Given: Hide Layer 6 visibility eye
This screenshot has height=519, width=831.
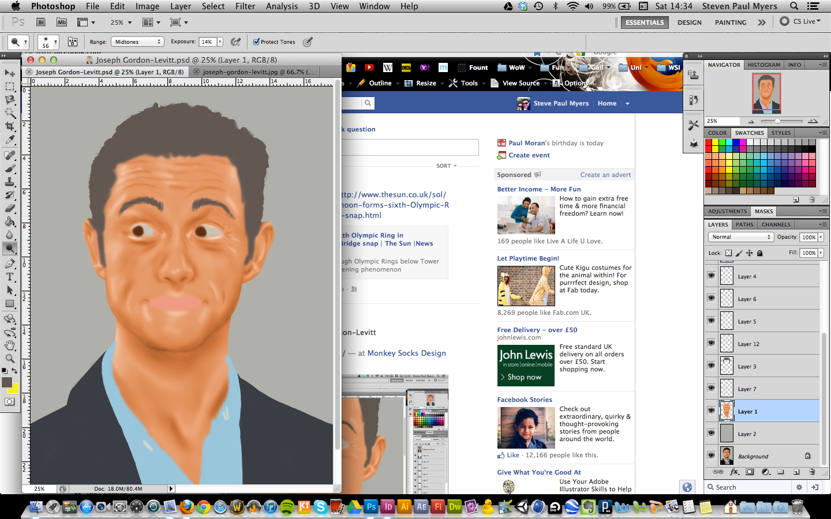Looking at the screenshot, I should tap(711, 298).
